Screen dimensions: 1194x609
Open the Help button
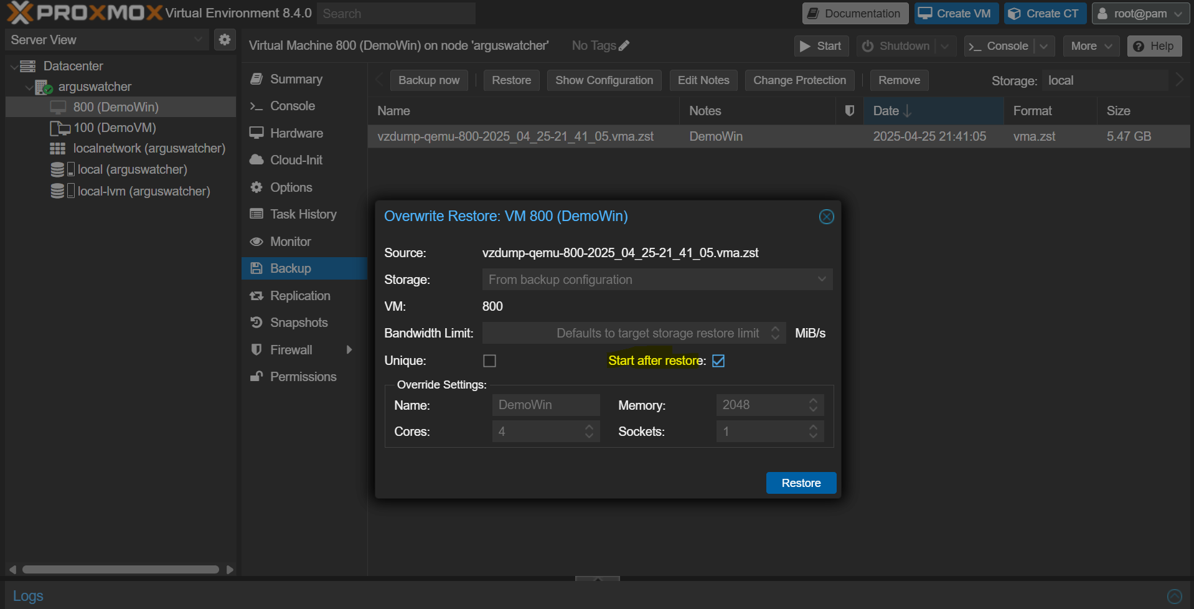(1154, 46)
